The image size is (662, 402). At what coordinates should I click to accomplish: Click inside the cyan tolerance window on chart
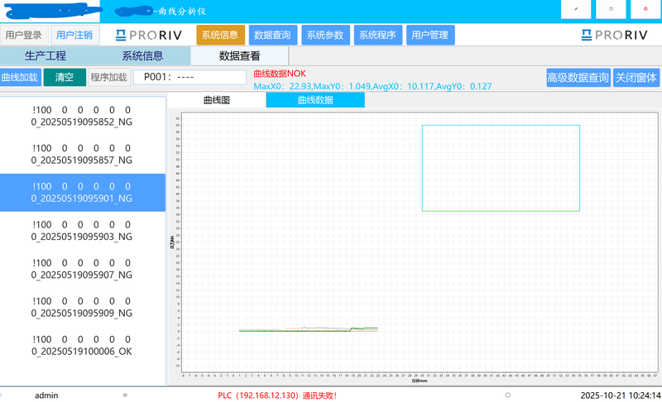coord(501,168)
